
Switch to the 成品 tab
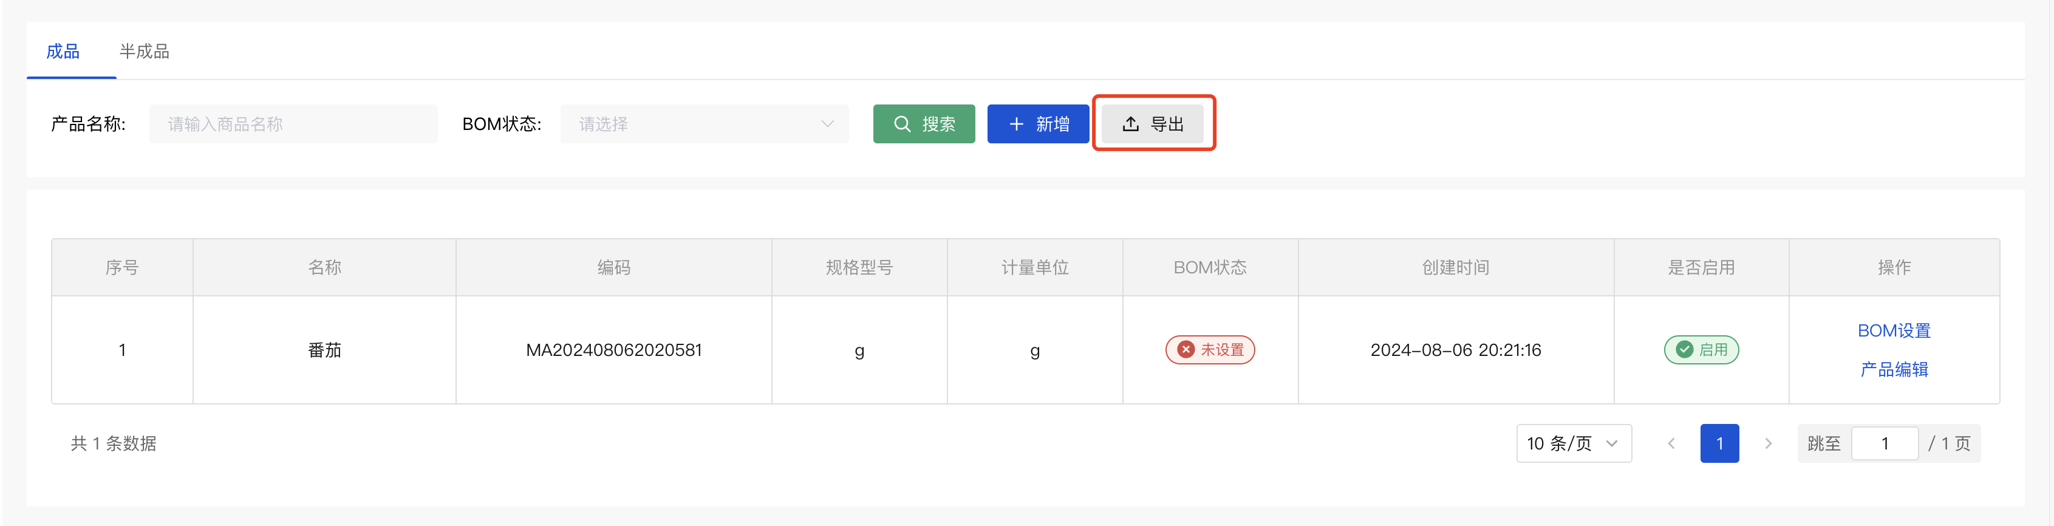click(x=63, y=52)
